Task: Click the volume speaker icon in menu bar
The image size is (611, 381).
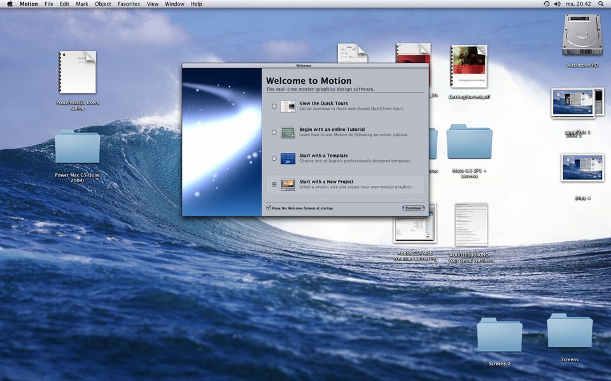Action: 558,4
